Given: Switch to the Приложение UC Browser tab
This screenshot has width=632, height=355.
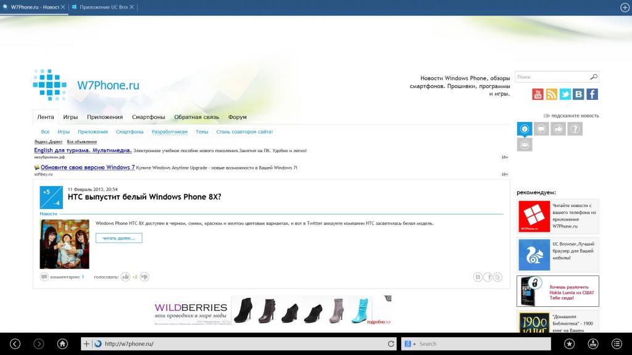Looking at the screenshot, I should [x=103, y=7].
